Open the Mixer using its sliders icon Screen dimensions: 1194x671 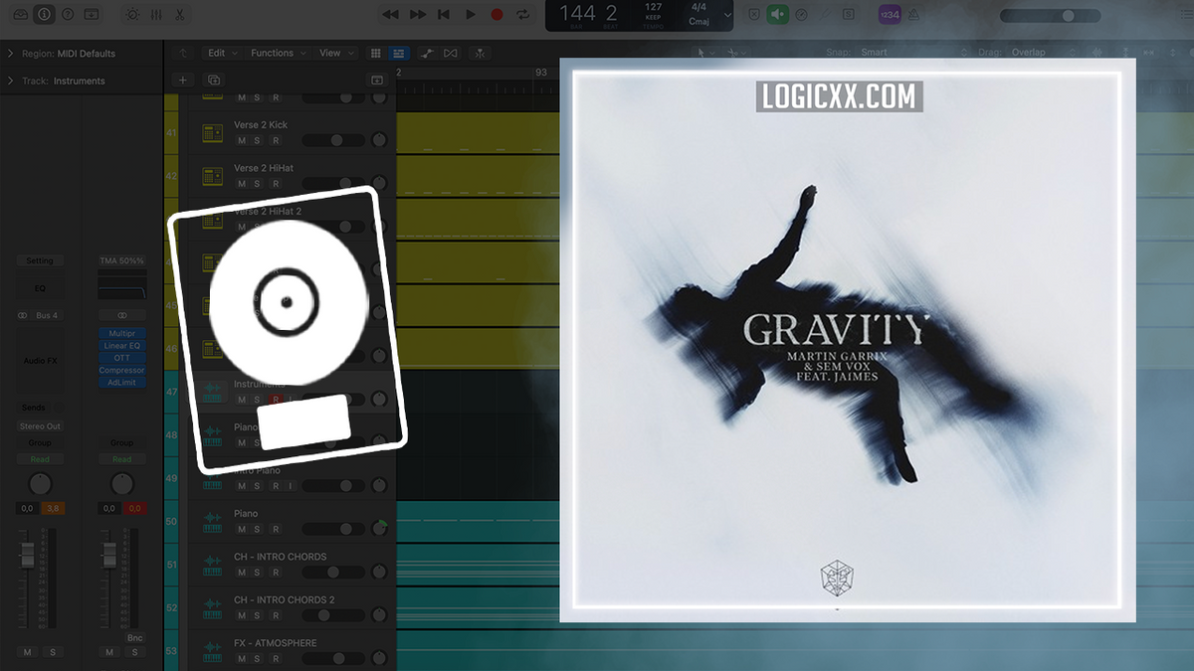click(x=156, y=15)
